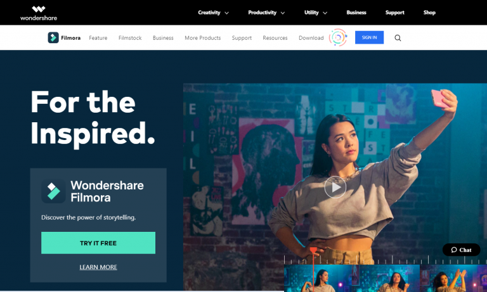Open the Business item in top bar
487x292 pixels.
[356, 13]
